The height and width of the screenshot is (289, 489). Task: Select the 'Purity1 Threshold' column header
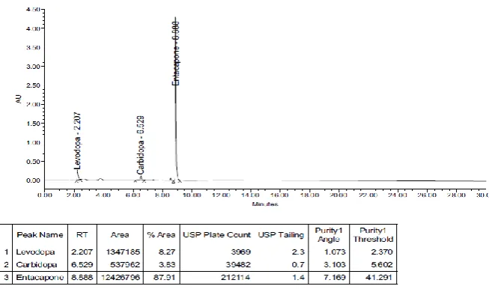(373, 235)
